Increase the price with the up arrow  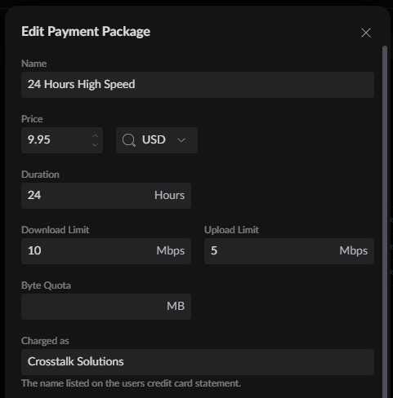point(95,136)
